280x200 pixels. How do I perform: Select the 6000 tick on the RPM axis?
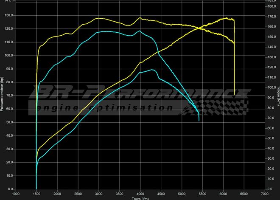pos(223,194)
